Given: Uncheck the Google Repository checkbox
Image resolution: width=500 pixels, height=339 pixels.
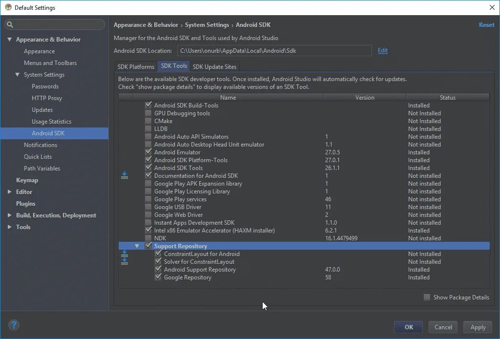Looking at the screenshot, I should coord(158,277).
